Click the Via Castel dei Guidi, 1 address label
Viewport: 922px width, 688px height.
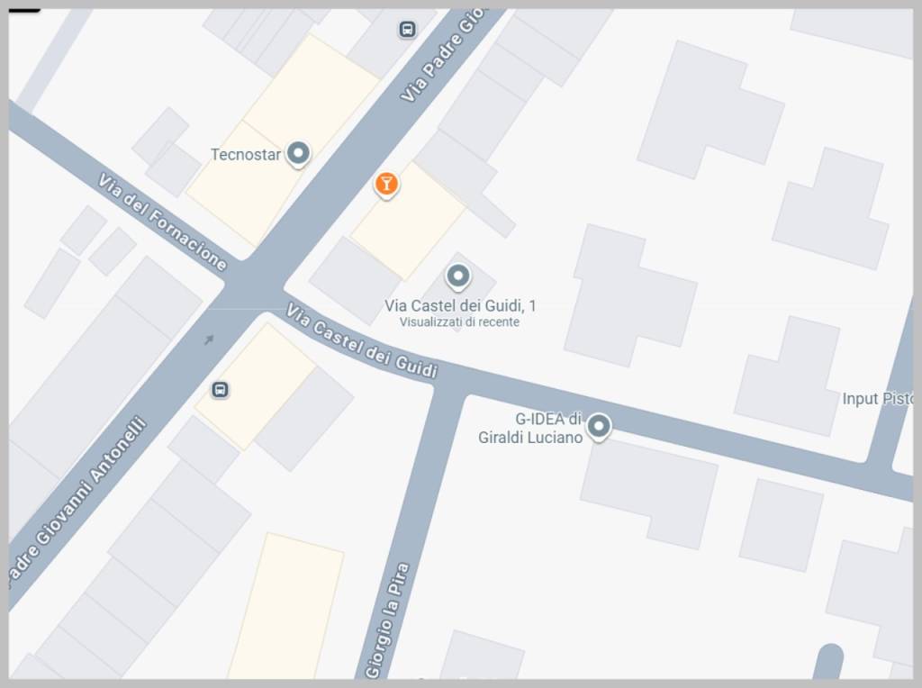460,305
